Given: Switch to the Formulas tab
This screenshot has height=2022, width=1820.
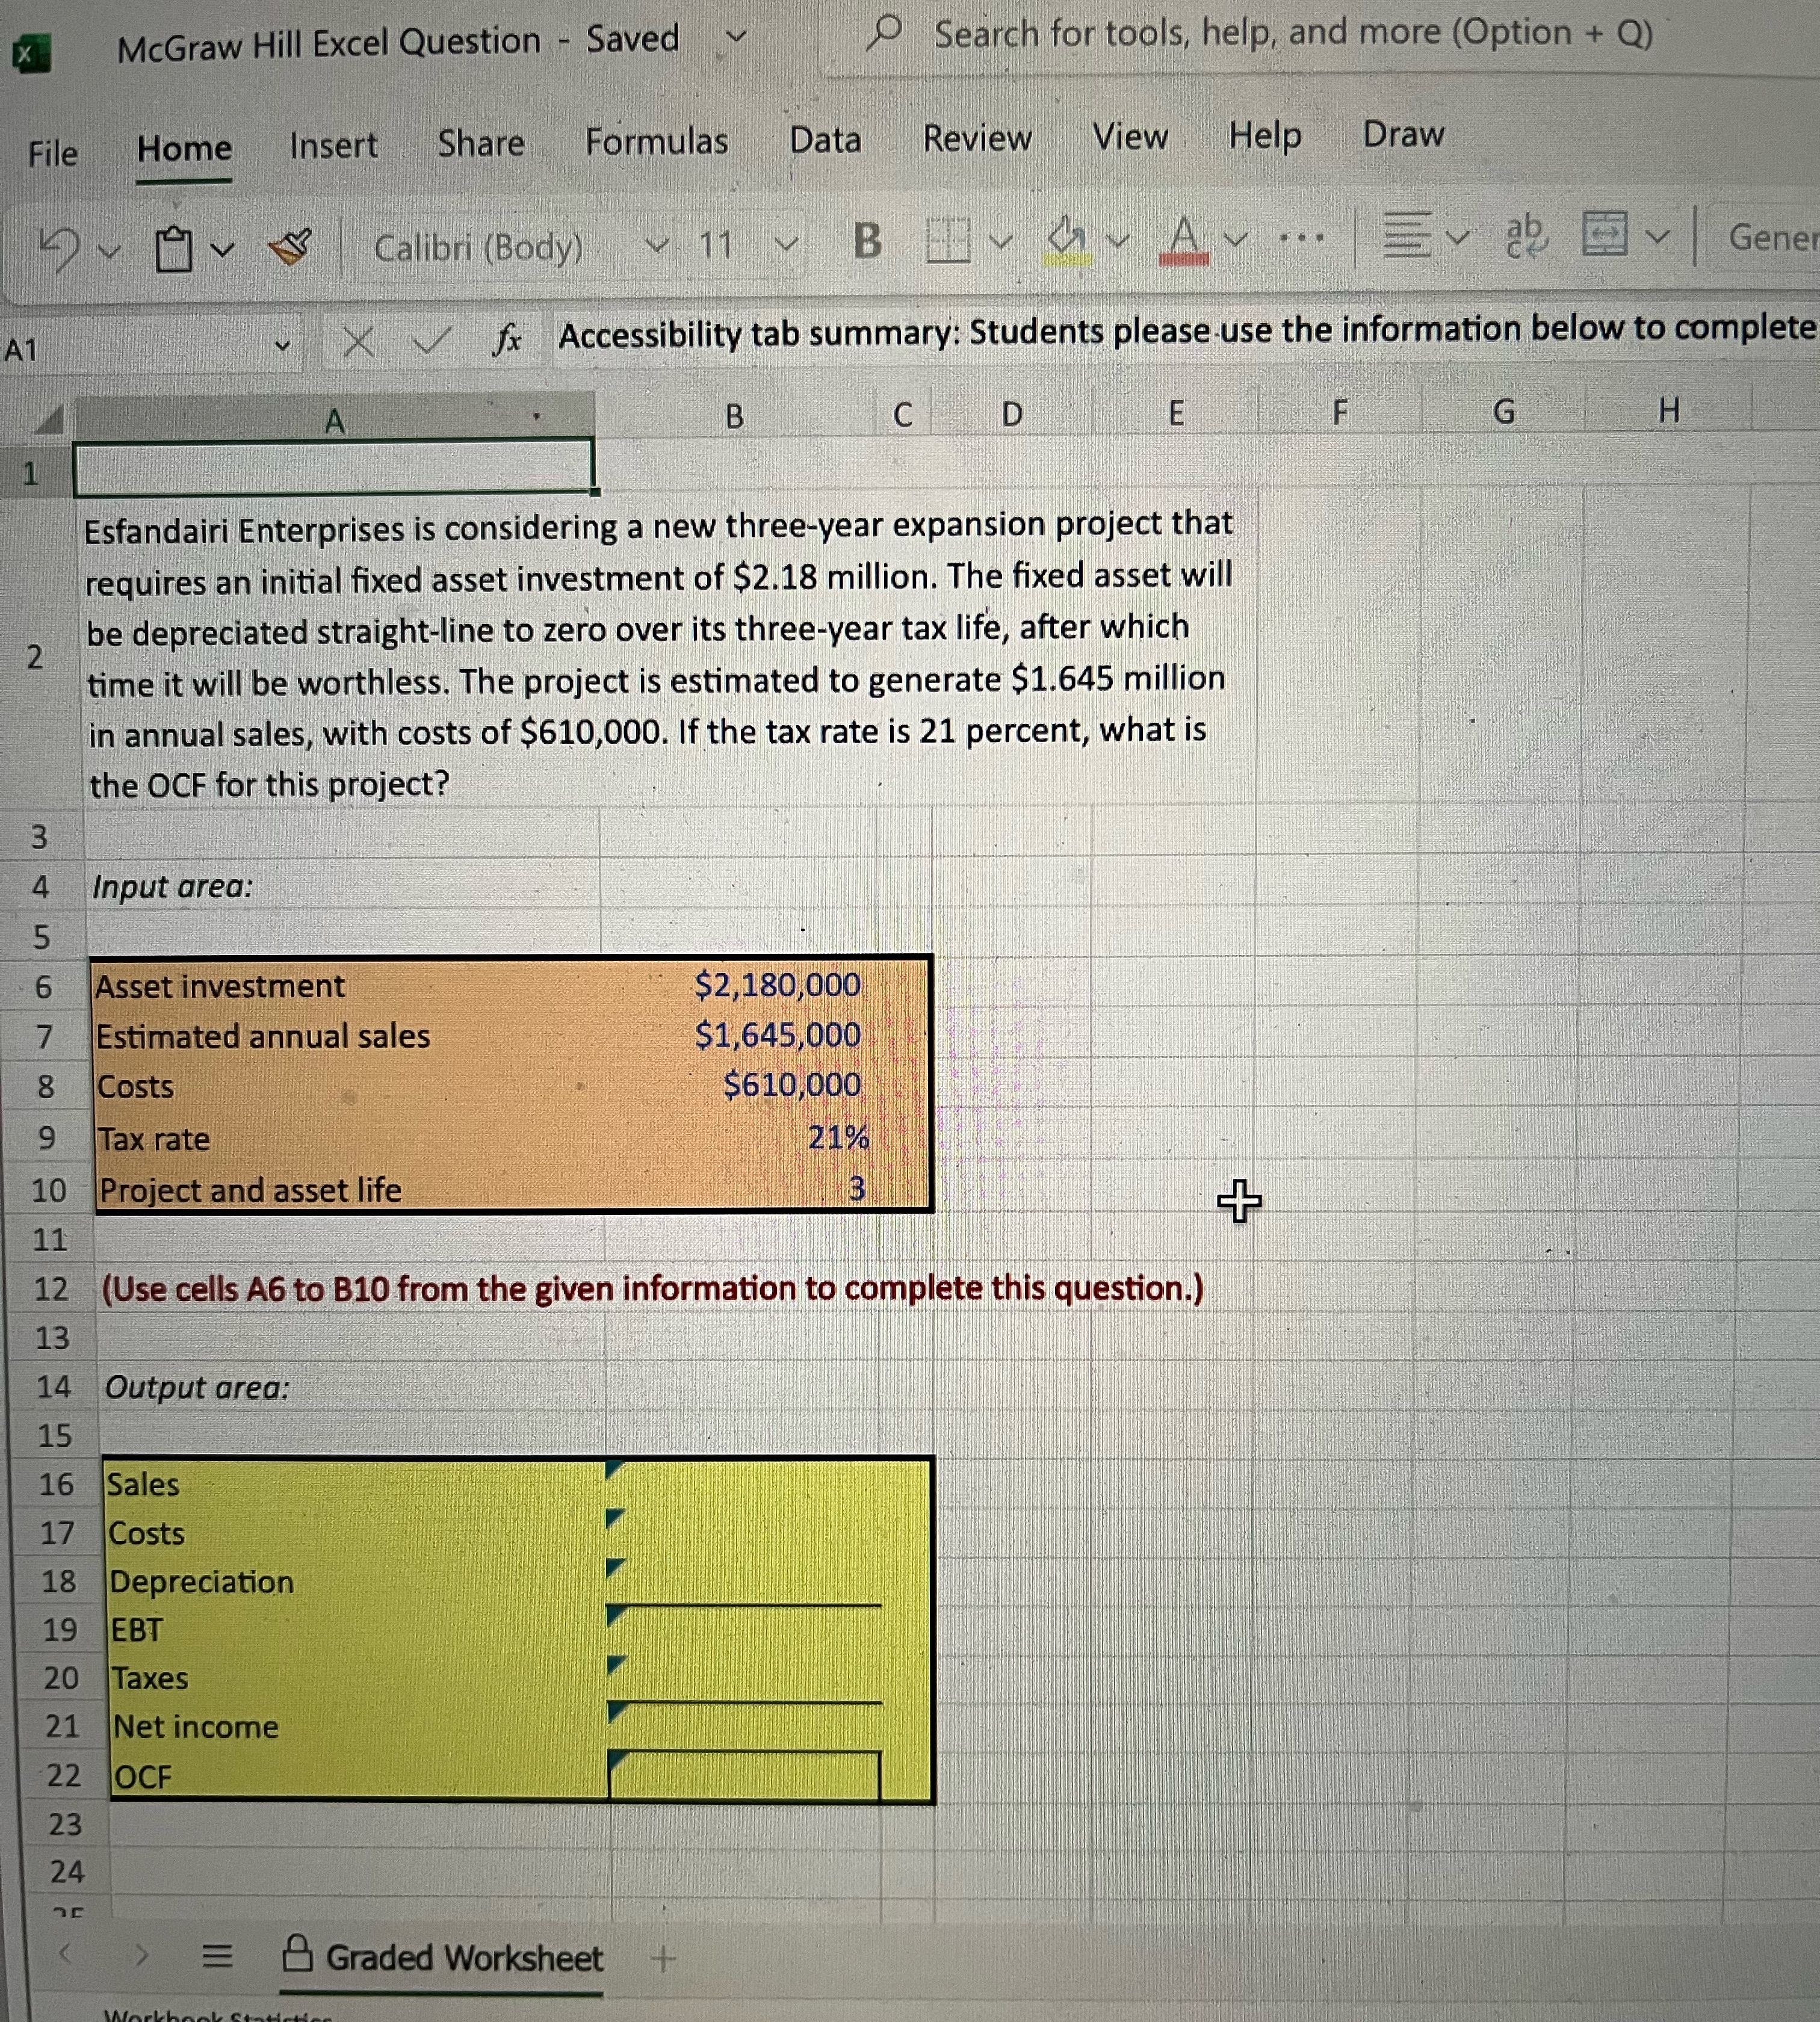Looking at the screenshot, I should (x=656, y=141).
